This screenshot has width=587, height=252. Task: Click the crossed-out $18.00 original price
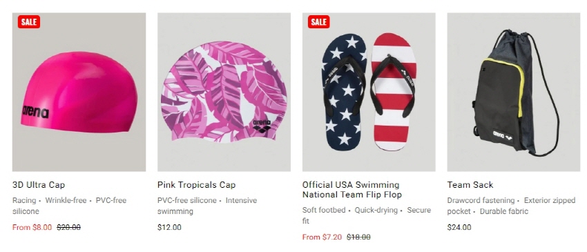[x=358, y=237]
